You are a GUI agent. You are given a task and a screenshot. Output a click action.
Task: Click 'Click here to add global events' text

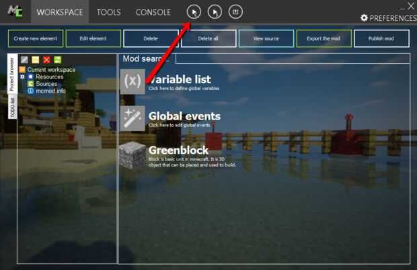pyautogui.click(x=180, y=125)
